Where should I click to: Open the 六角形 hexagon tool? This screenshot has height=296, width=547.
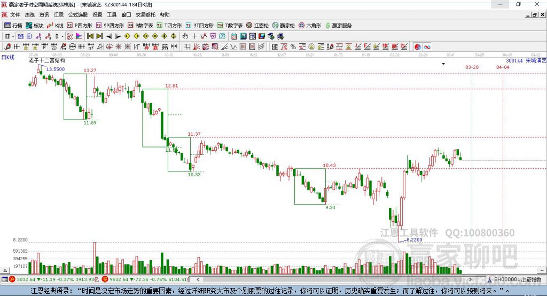(310, 26)
